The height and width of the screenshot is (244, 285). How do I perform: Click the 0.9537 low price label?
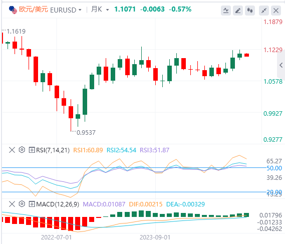86,133
